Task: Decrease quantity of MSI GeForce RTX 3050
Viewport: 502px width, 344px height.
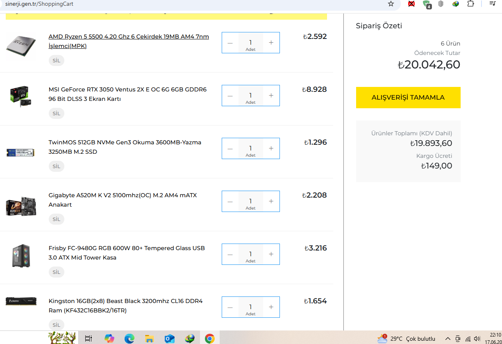Action: 230,96
